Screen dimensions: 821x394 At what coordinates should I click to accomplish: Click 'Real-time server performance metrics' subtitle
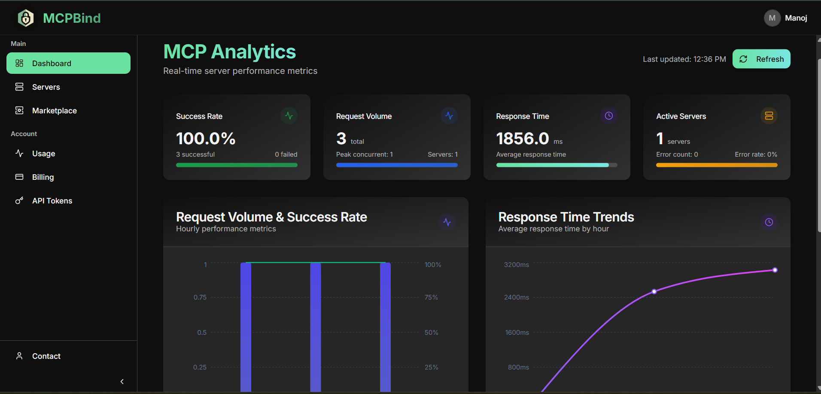[240, 71]
